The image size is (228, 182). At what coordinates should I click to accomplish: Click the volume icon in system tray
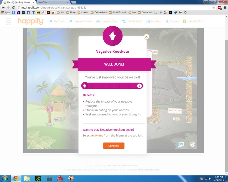pos(210,179)
